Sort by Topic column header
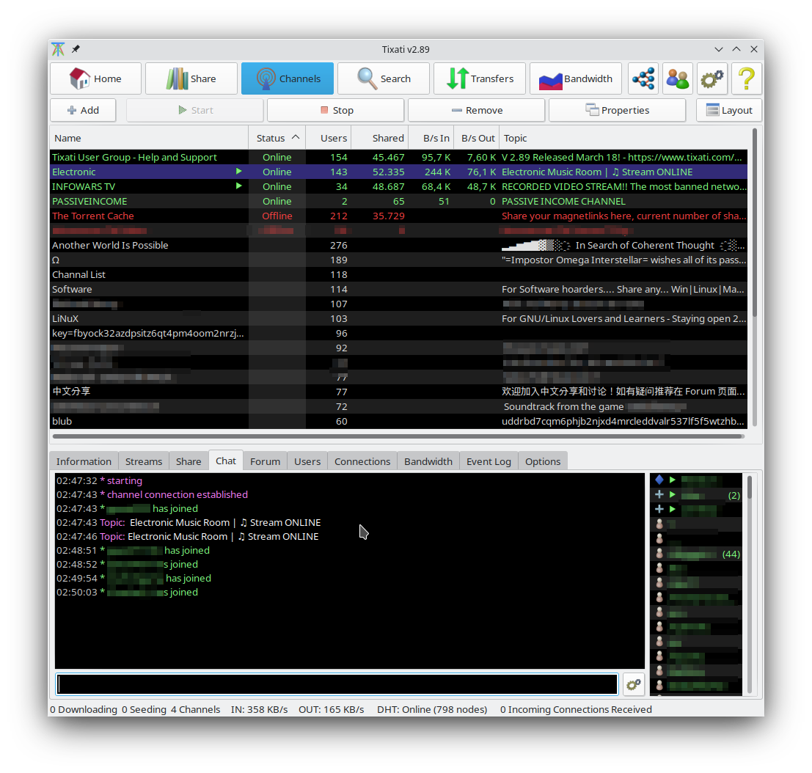 623,138
